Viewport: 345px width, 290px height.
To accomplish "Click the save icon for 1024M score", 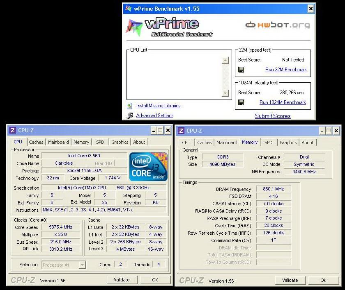I will pos(241,102).
